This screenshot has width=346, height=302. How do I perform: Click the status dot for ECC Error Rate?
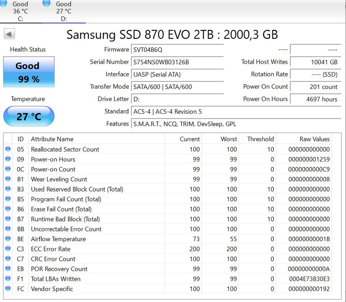(8, 248)
